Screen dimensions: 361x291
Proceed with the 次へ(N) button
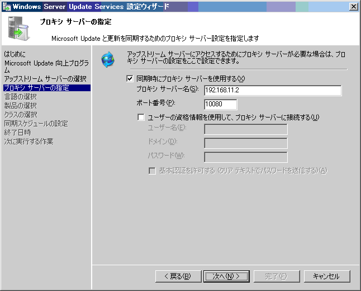click(226, 276)
